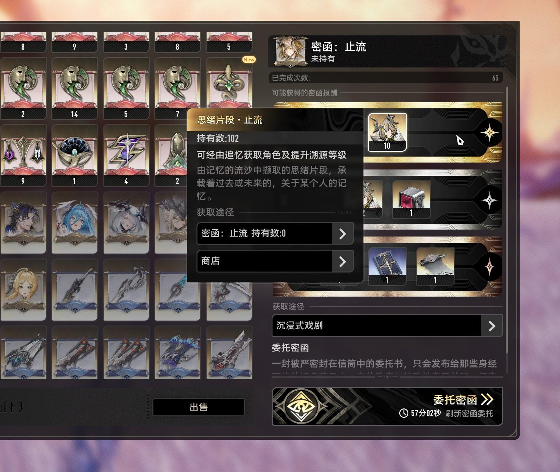Expand the 沉浸式戏剧 acquisition route
The height and width of the screenshot is (472, 560).
(387, 326)
